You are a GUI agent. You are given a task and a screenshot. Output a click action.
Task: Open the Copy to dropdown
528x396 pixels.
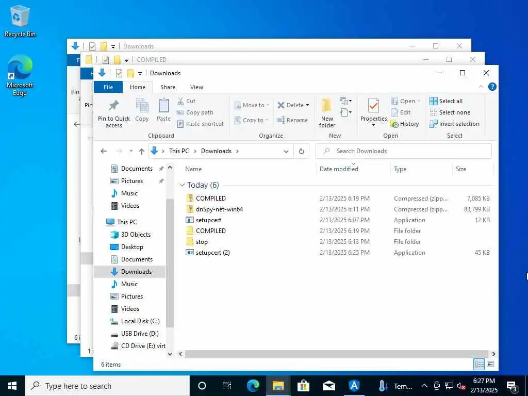tap(252, 120)
